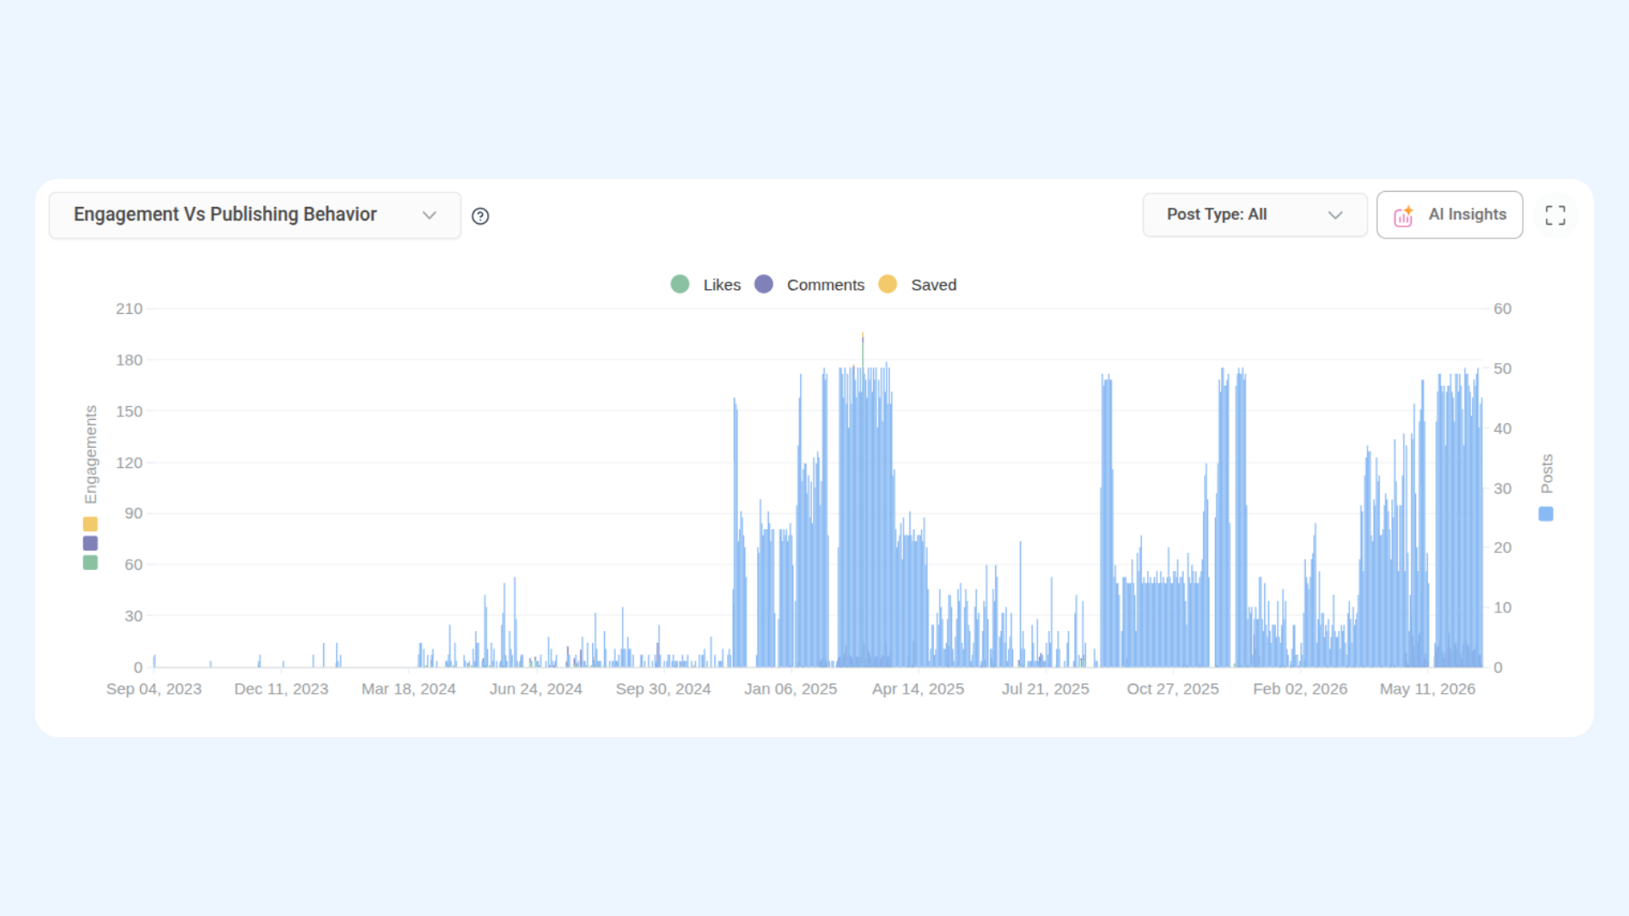Image resolution: width=1629 pixels, height=916 pixels.
Task: Click the Dec 11, 2023 axis label
Action: 281,690
